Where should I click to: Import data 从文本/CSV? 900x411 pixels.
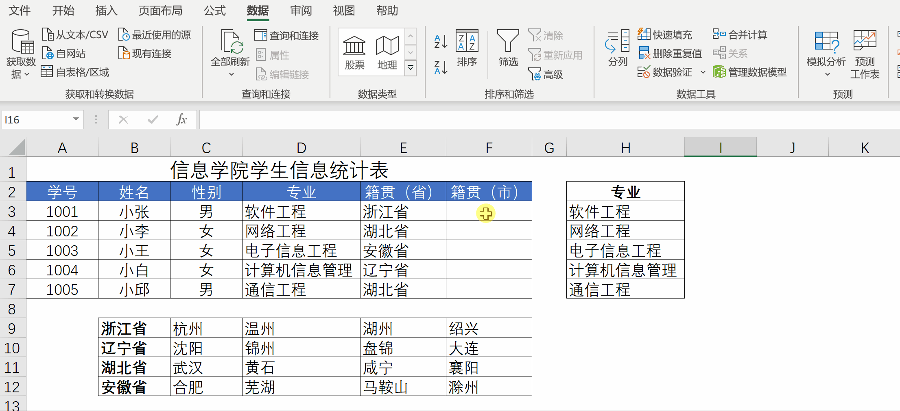point(75,35)
